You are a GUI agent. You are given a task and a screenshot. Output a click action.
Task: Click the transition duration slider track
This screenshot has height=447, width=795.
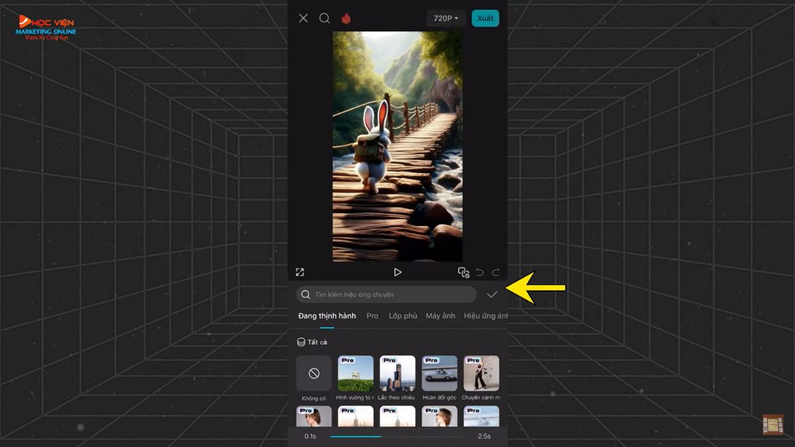click(396, 436)
